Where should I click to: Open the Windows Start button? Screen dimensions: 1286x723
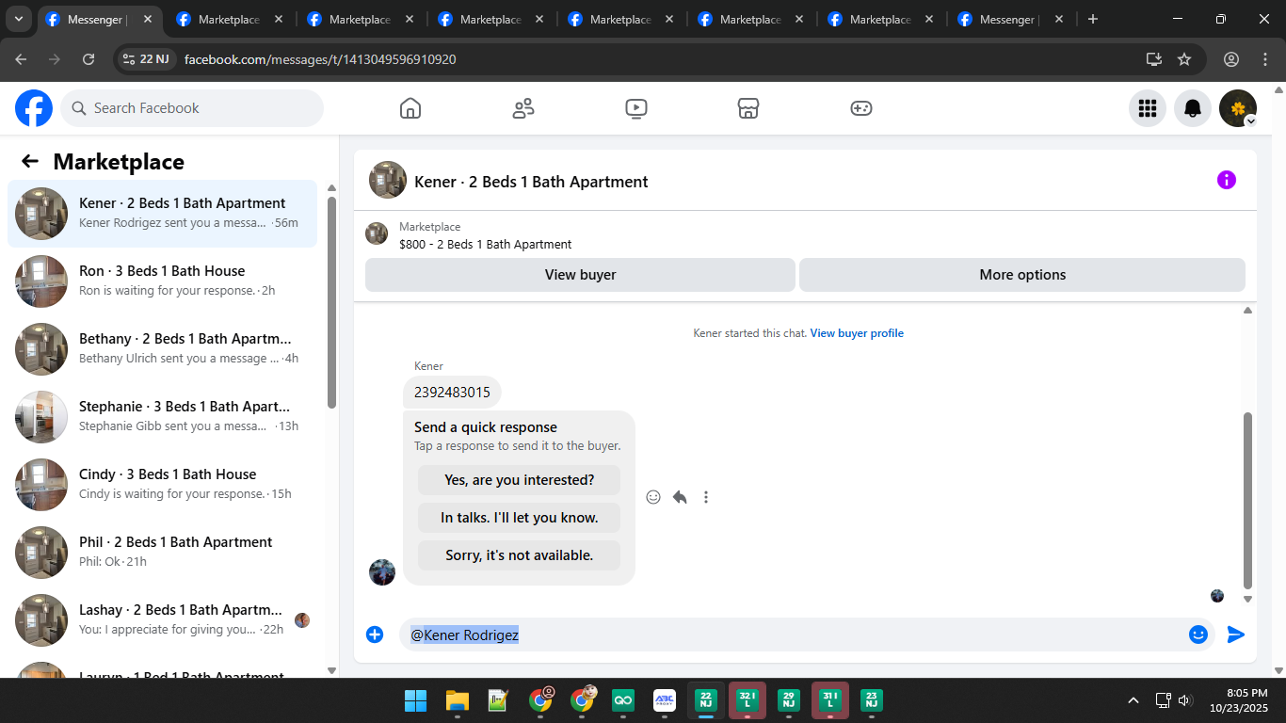(415, 700)
